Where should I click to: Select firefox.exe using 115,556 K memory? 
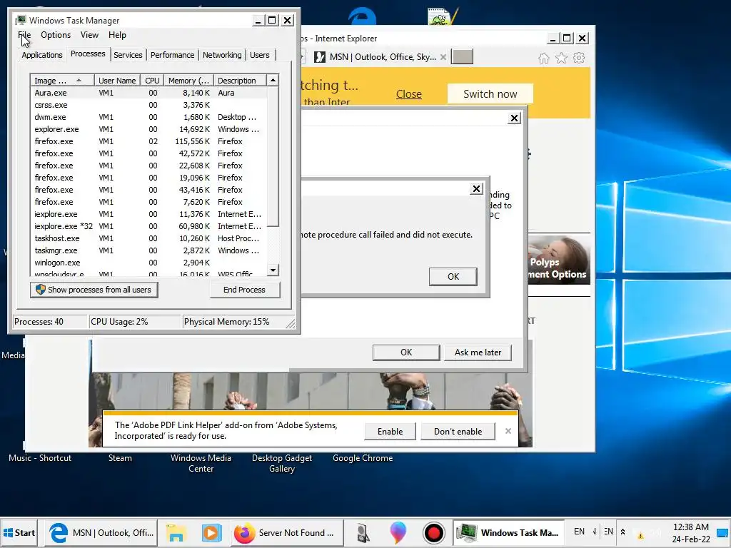[x=148, y=141]
